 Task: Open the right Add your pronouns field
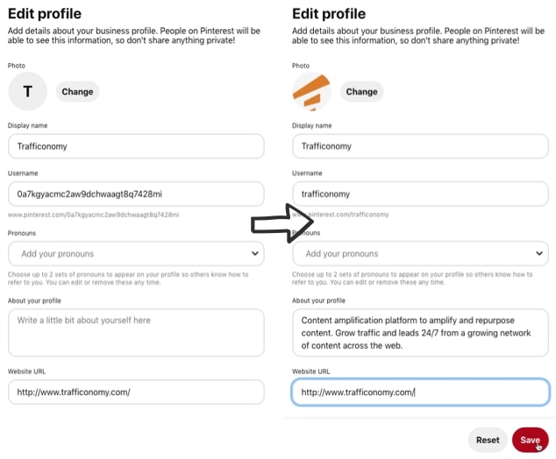pos(421,253)
